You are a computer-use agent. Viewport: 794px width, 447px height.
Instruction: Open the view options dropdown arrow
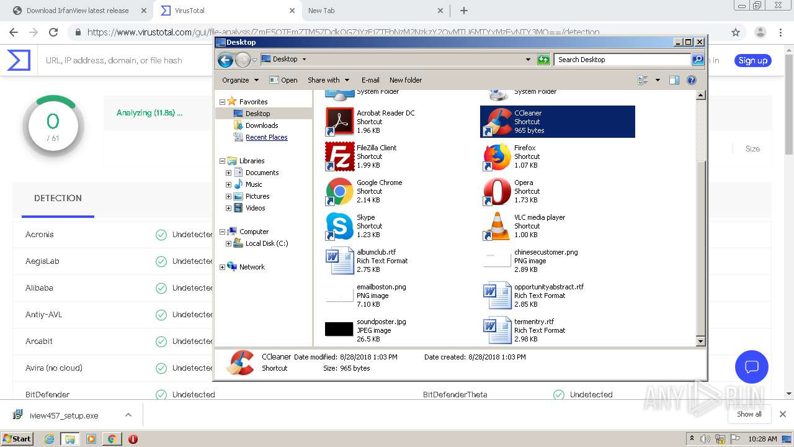pos(658,80)
